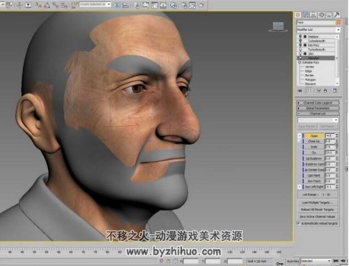Toggle Automatically reload targets checkbox

299,223
